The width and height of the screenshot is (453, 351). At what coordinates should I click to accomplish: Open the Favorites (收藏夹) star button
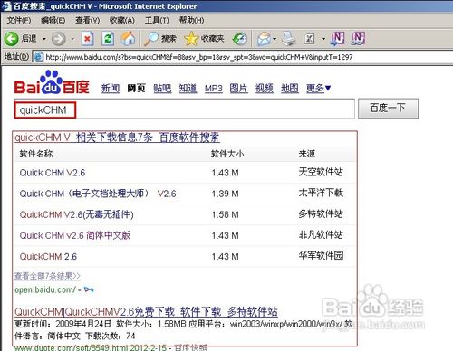[204, 39]
